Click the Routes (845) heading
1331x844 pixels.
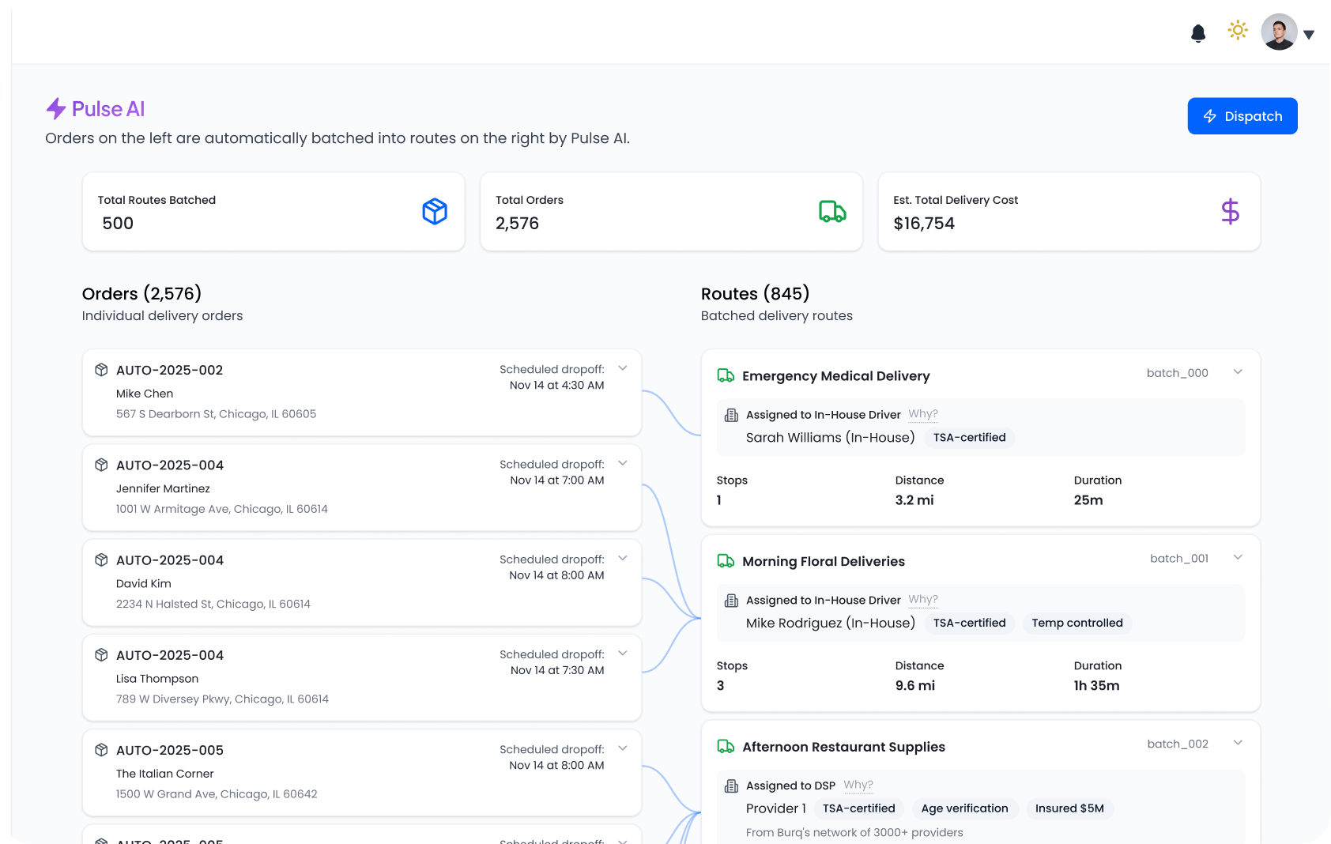756,294
